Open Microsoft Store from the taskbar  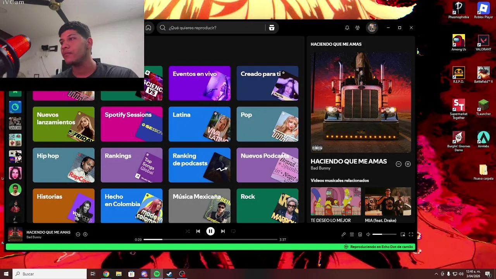[x=131, y=274]
